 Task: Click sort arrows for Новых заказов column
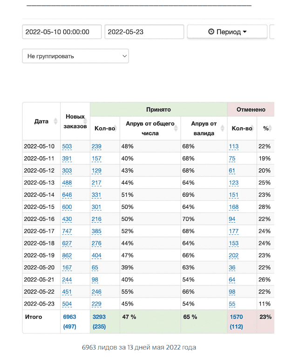(x=86, y=121)
